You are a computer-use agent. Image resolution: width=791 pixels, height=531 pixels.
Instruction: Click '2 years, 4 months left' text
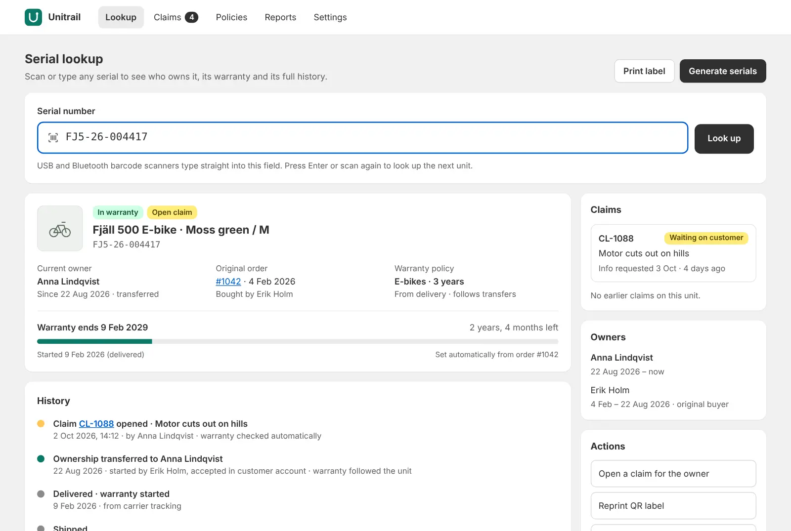point(514,327)
